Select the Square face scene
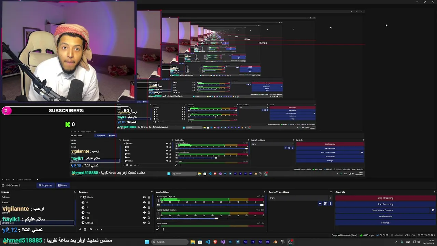 click(38, 223)
